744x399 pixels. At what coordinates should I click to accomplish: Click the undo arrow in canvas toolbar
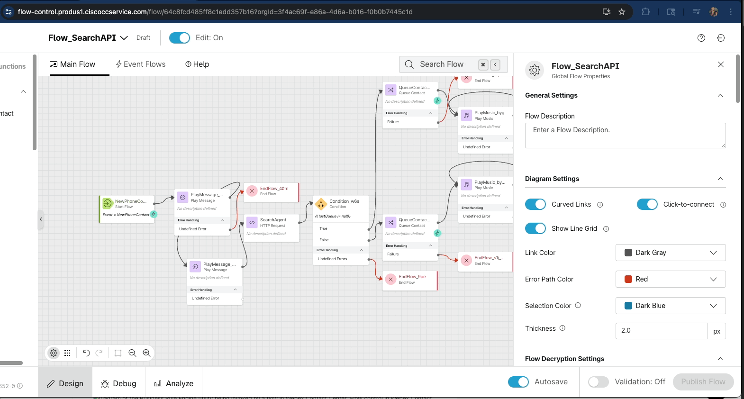click(86, 353)
